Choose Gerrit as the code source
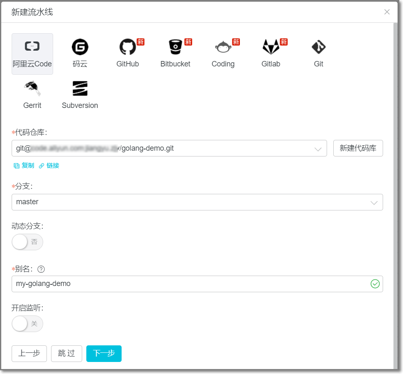 click(x=32, y=95)
